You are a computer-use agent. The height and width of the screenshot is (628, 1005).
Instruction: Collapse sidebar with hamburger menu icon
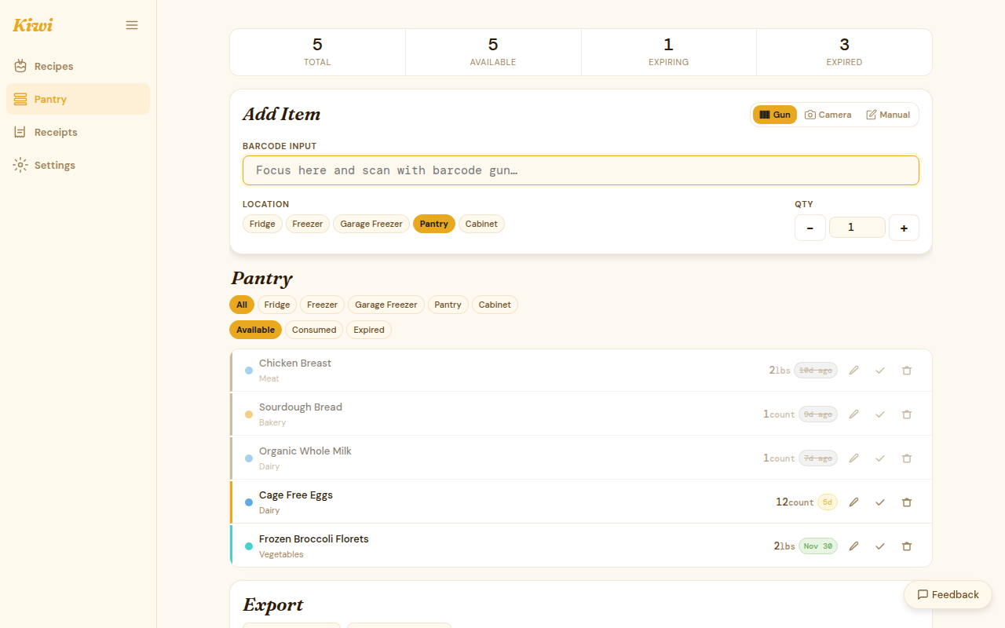(x=132, y=25)
